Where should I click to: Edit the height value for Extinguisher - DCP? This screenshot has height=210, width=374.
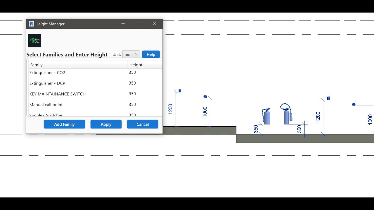[x=132, y=83]
